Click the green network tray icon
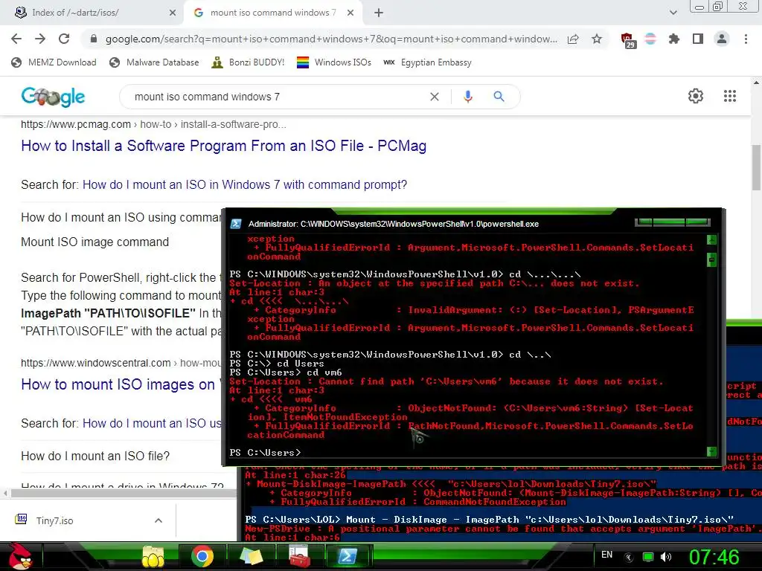762x571 pixels. click(648, 557)
